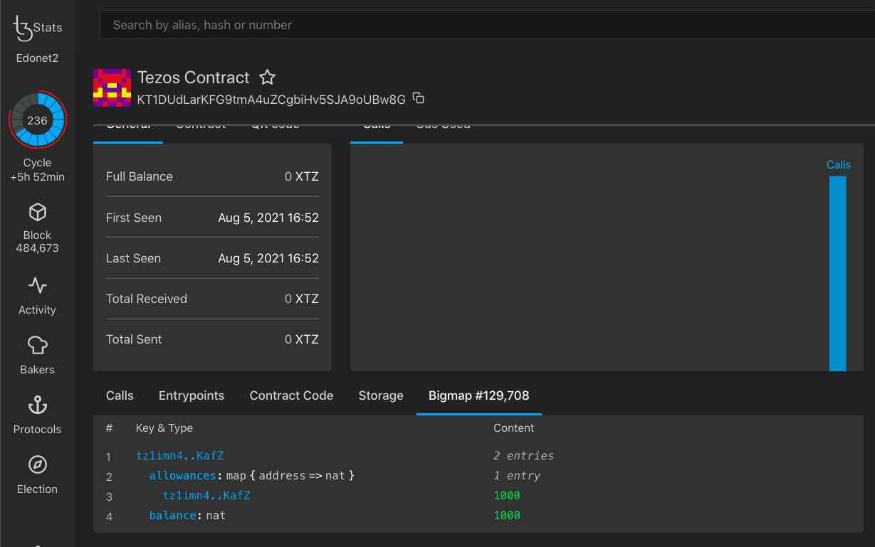
Task: Open Protocols anchor icon
Action: point(37,405)
